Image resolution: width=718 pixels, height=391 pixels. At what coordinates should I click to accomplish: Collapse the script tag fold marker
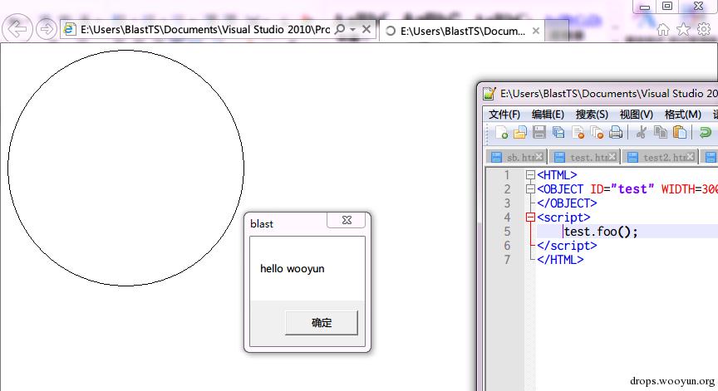(530, 217)
